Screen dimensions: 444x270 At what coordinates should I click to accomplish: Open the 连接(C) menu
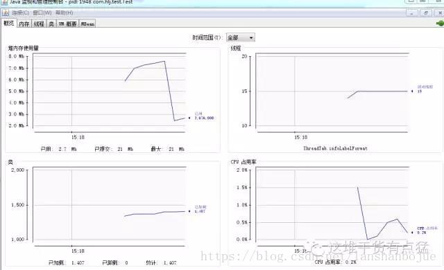coord(20,12)
